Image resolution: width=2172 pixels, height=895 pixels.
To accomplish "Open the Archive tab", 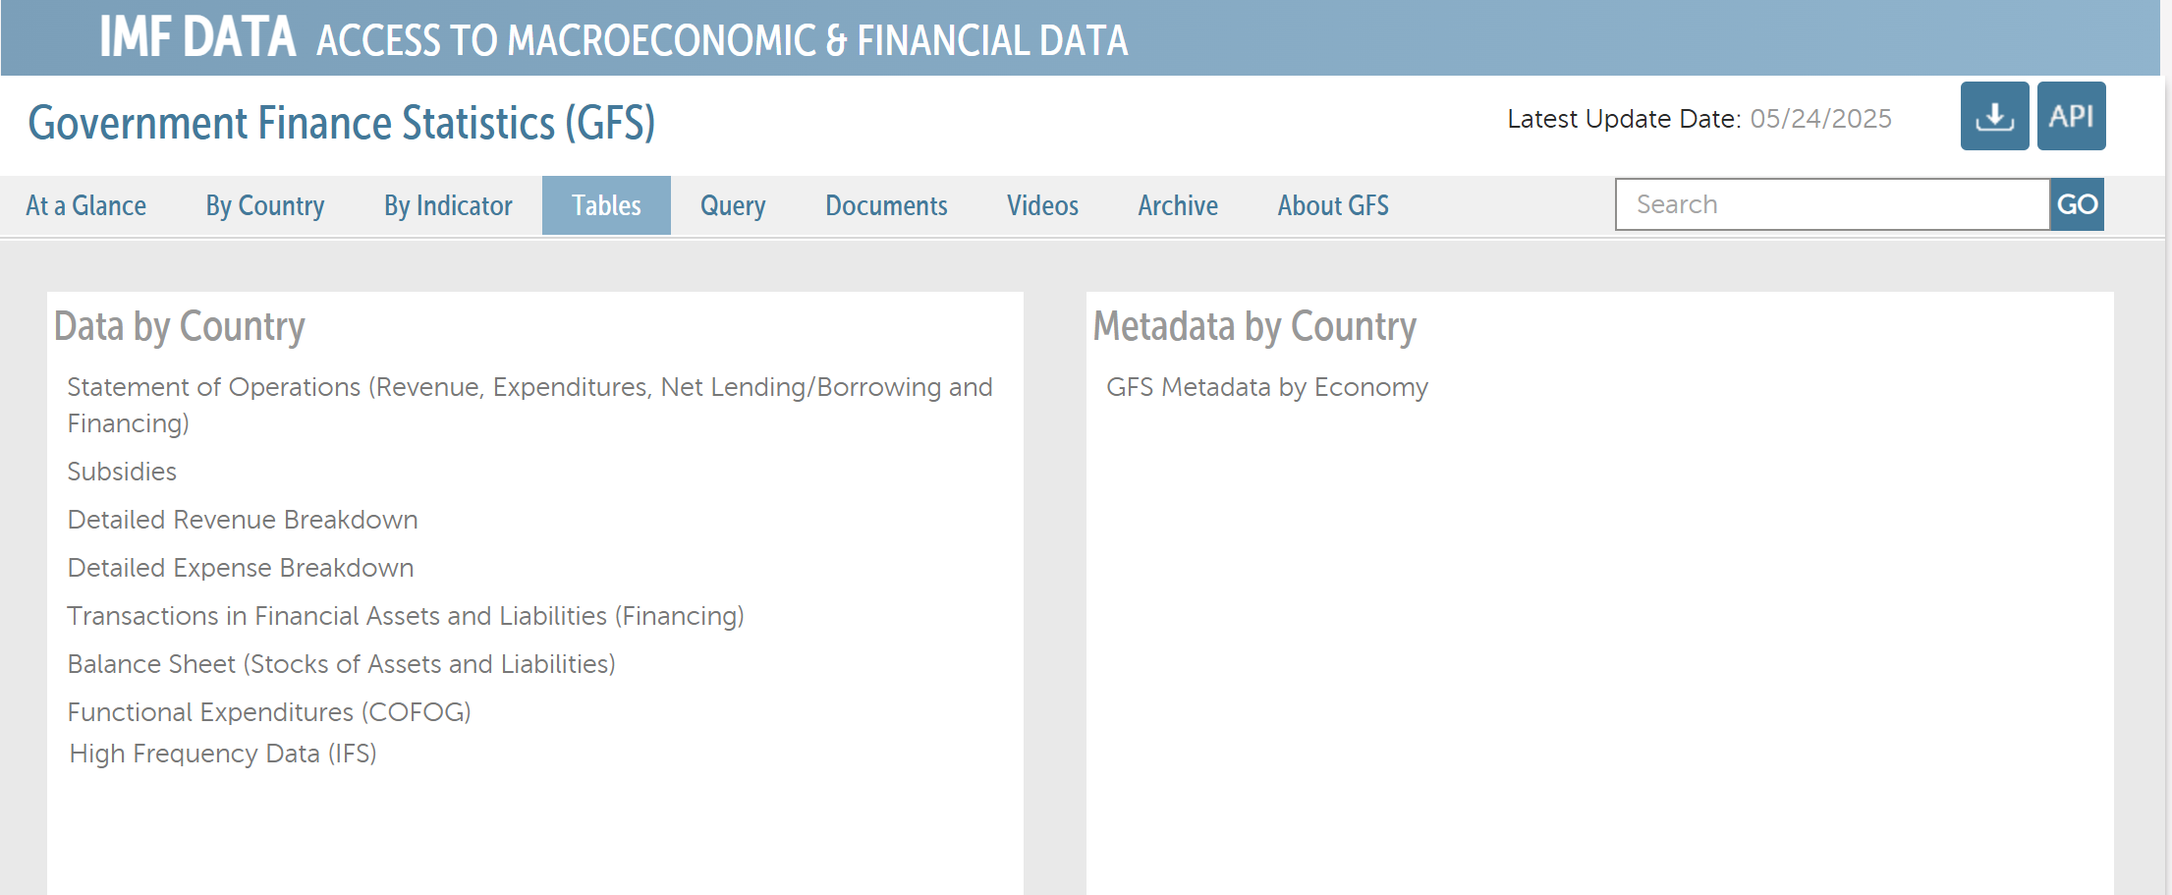I will [1178, 205].
